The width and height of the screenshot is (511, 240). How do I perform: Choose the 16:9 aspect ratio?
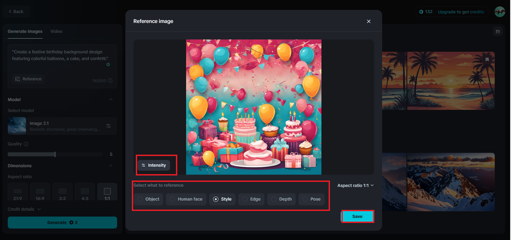tap(40, 192)
